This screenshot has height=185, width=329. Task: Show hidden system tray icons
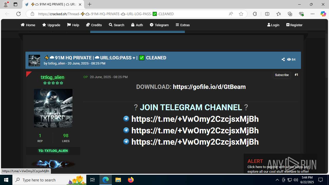(x=277, y=180)
